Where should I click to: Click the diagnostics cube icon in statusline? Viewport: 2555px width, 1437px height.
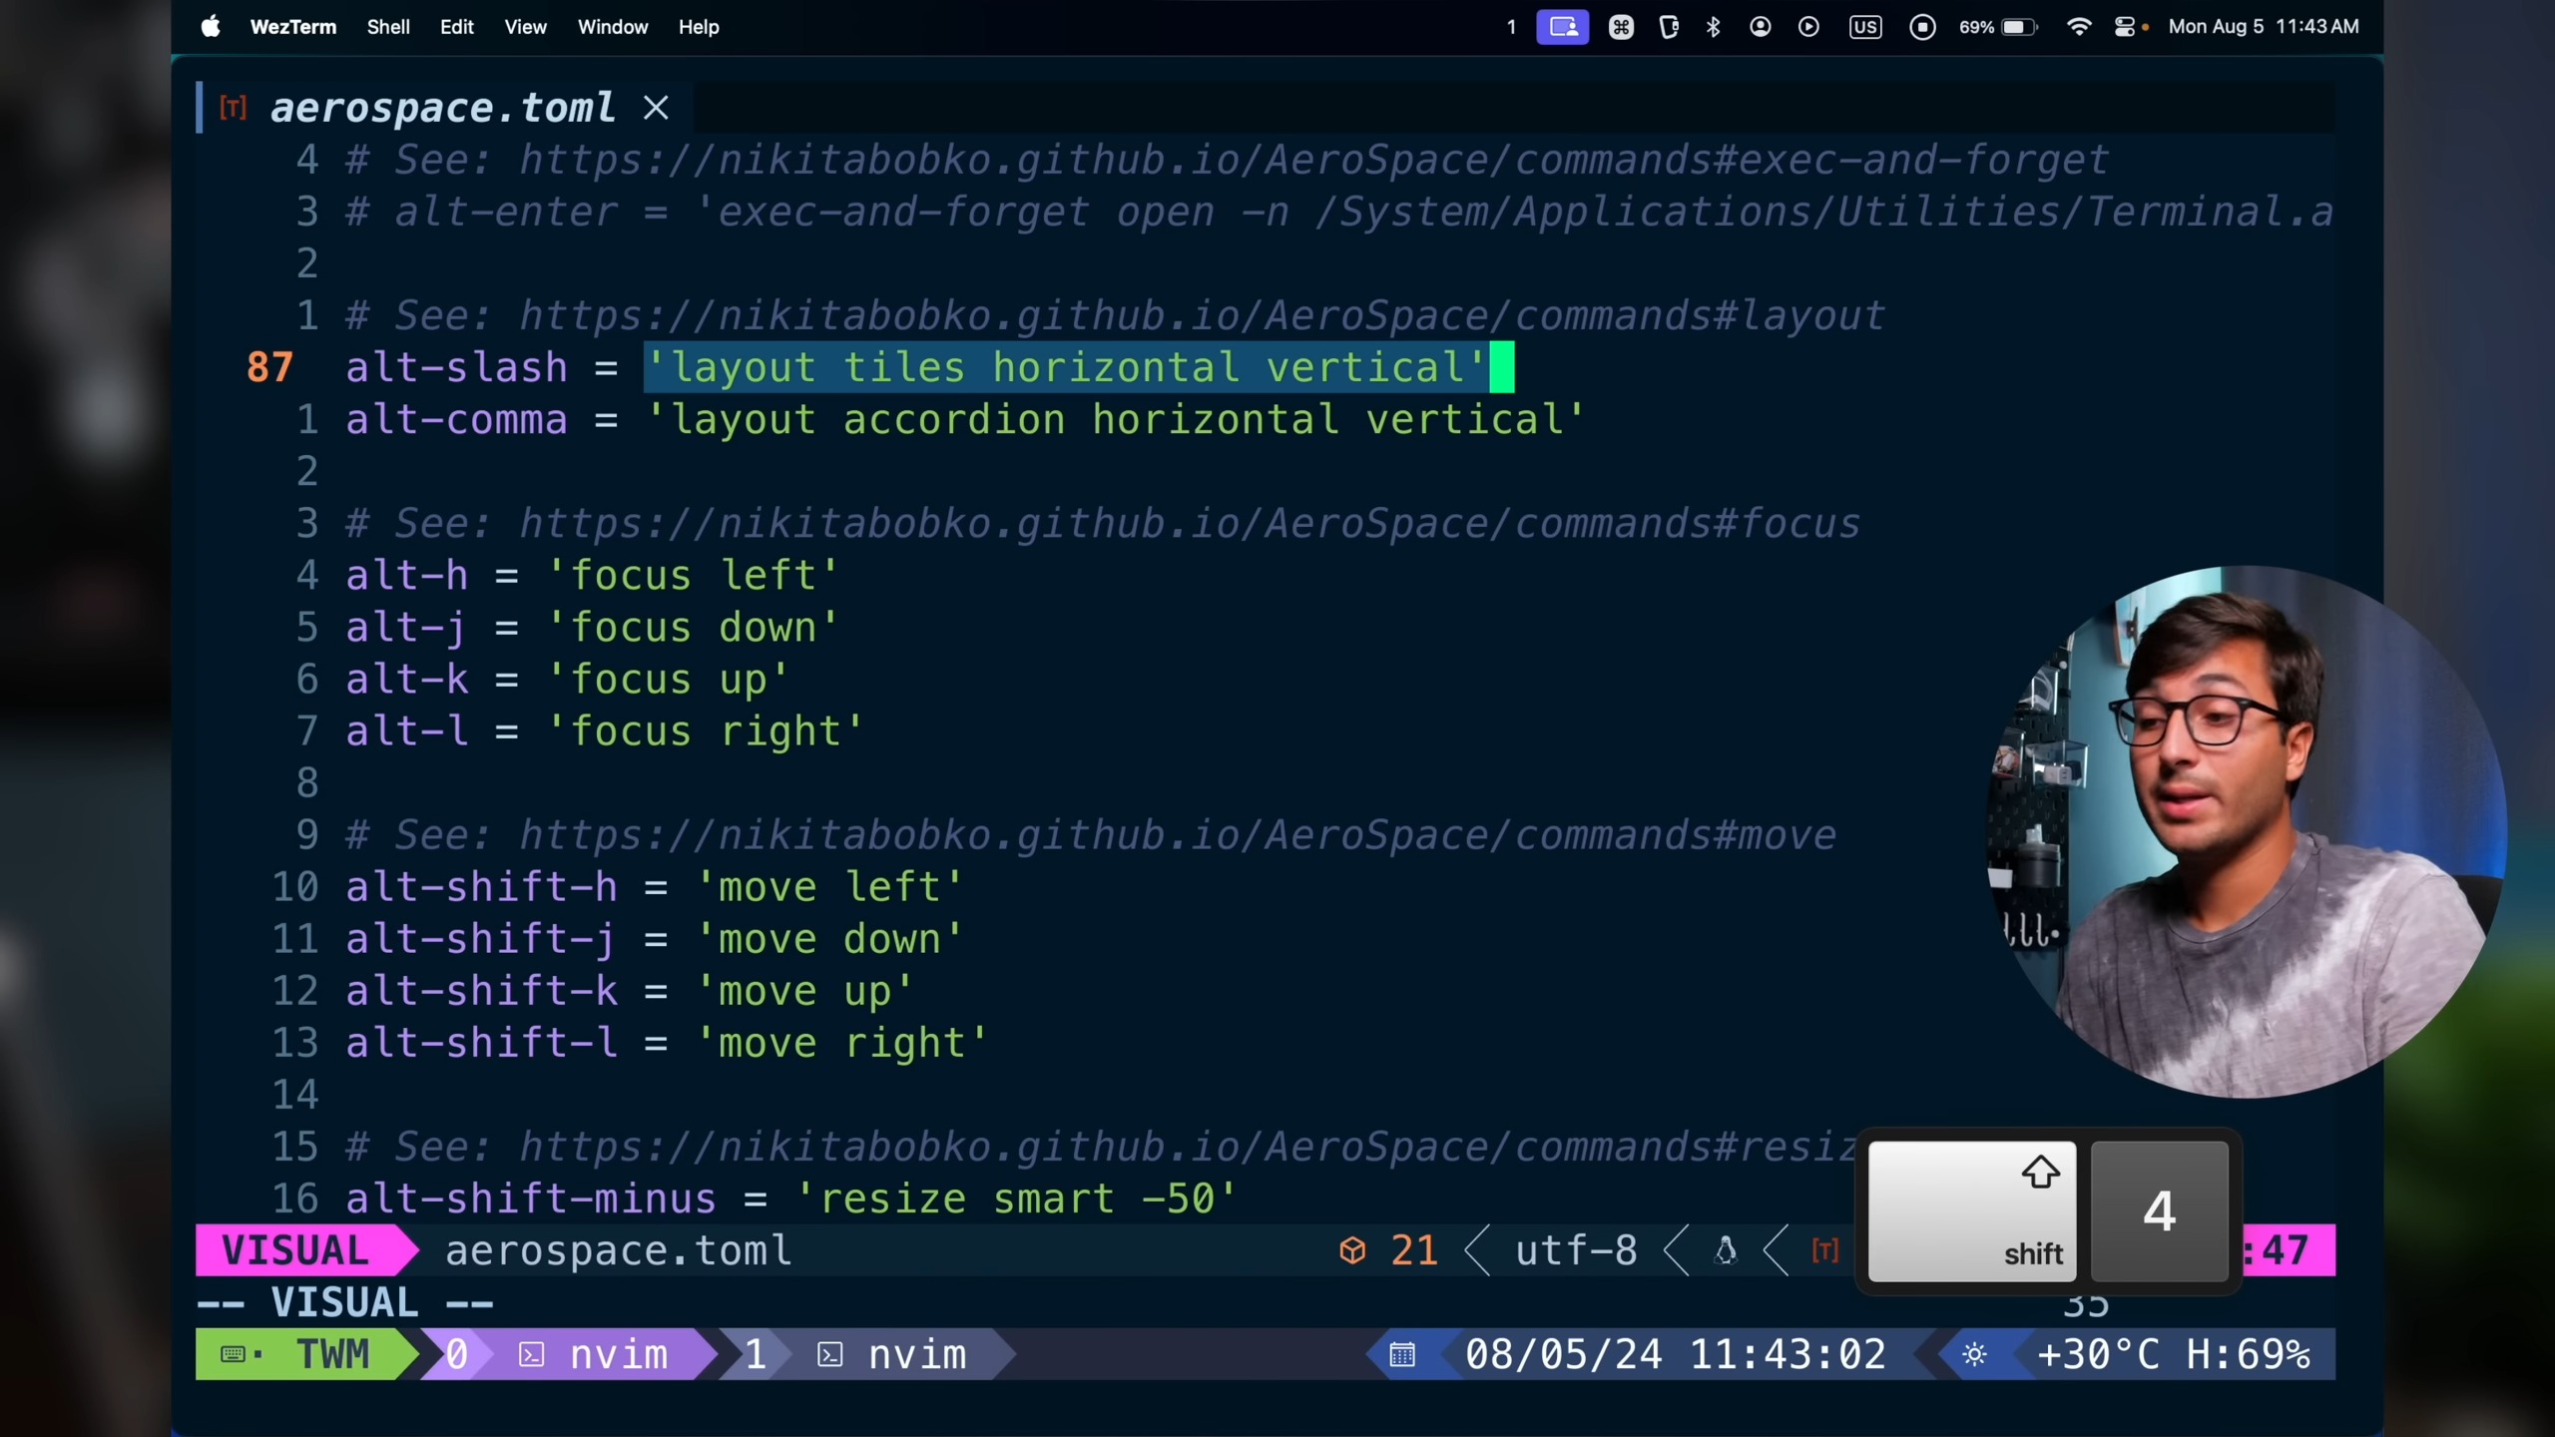[1352, 1250]
